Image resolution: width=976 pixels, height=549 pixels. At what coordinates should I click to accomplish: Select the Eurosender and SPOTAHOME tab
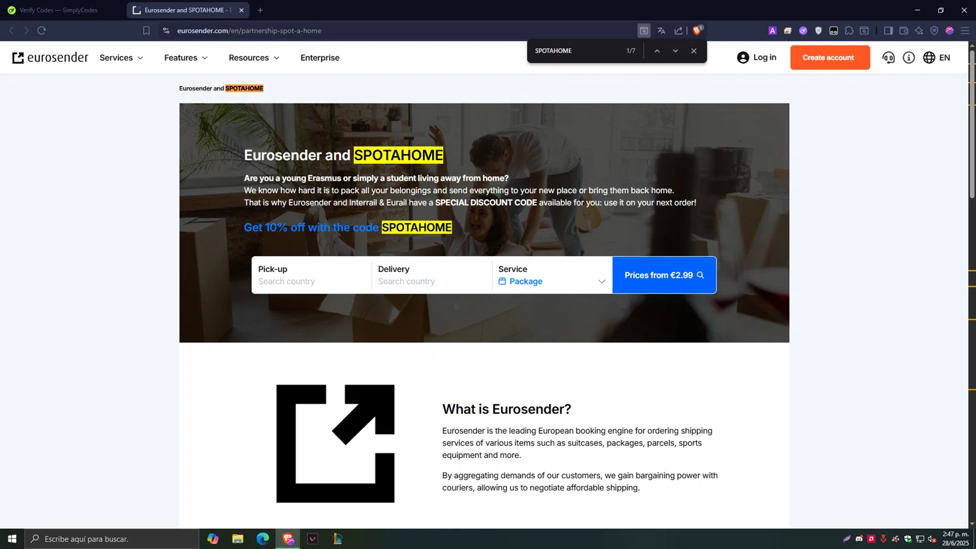point(187,10)
